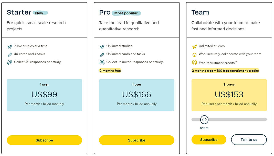Image resolution: width=274 pixels, height=156 pixels.
Task: Click the users slider handle on Team card
Action: [204, 119]
